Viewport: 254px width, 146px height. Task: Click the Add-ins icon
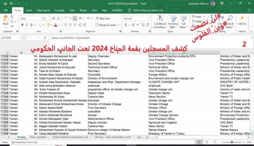tap(242, 21)
